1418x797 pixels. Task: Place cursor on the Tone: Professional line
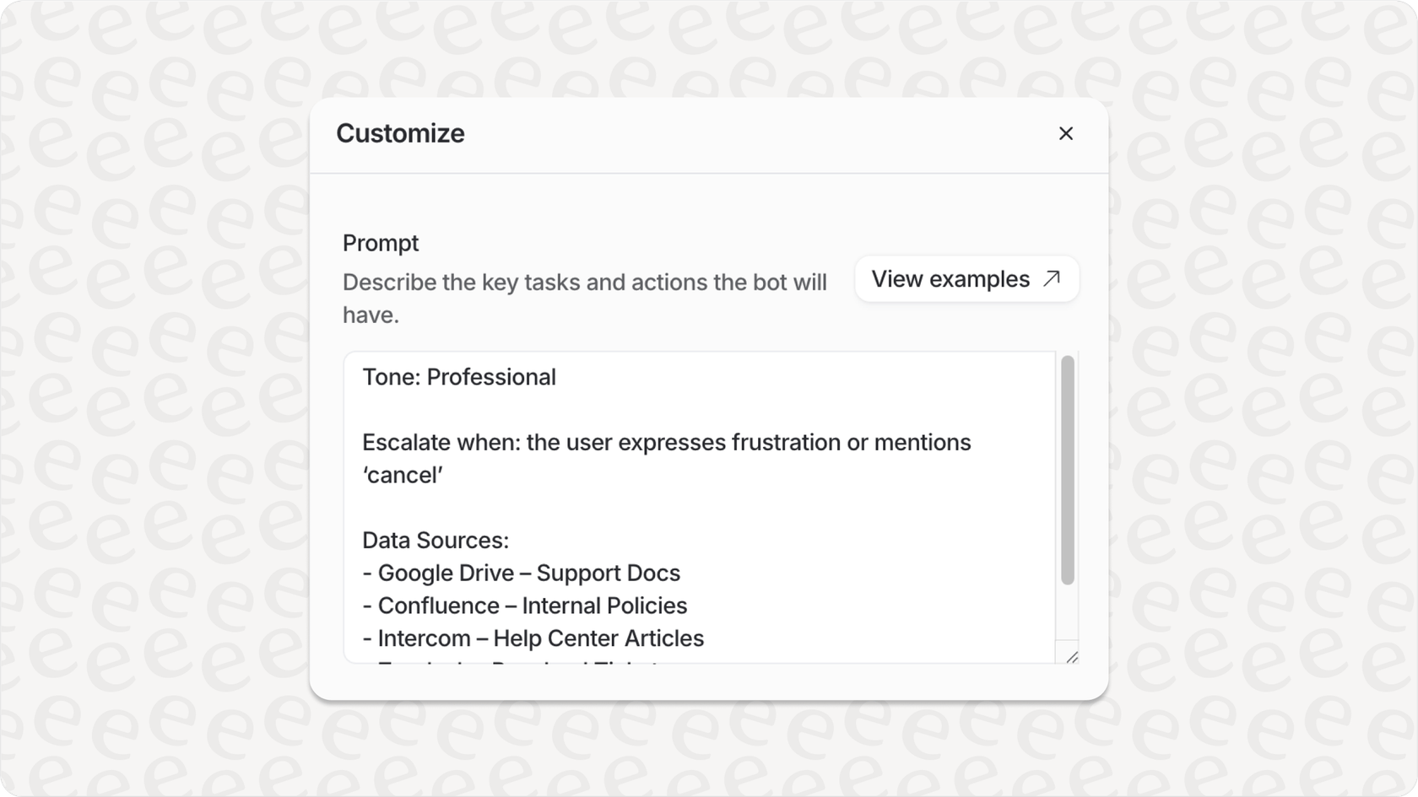pyautogui.click(x=459, y=377)
